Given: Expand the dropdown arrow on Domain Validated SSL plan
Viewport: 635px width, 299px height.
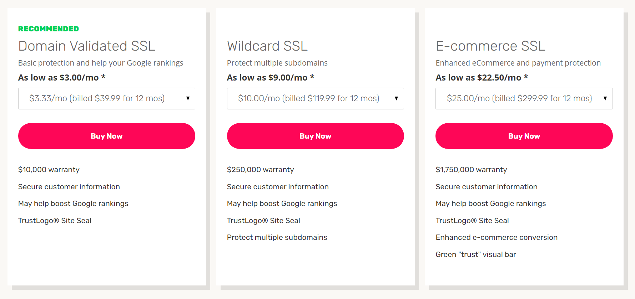Looking at the screenshot, I should point(188,98).
